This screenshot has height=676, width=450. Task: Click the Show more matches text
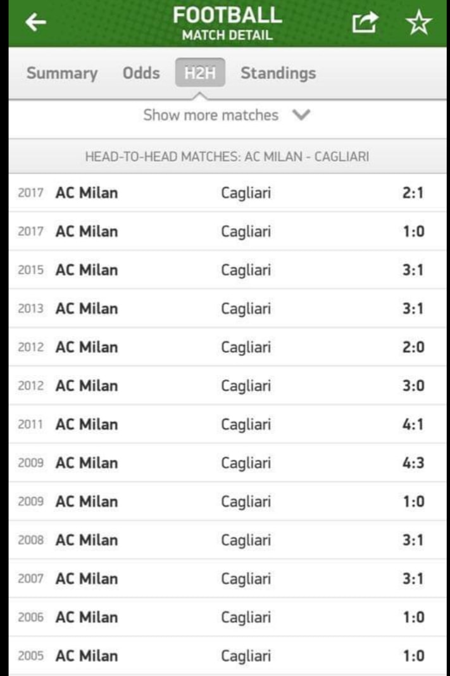(211, 115)
